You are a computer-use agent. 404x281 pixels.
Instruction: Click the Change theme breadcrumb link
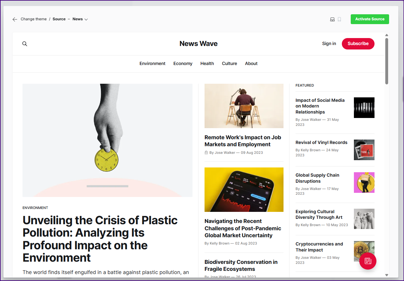(34, 19)
